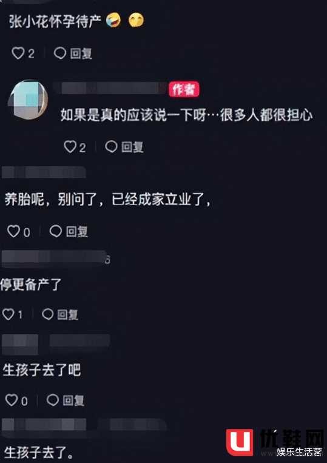327x463 pixels.
Task: Reply to the 生孩子去了吧 comment
Action: click(x=66, y=400)
